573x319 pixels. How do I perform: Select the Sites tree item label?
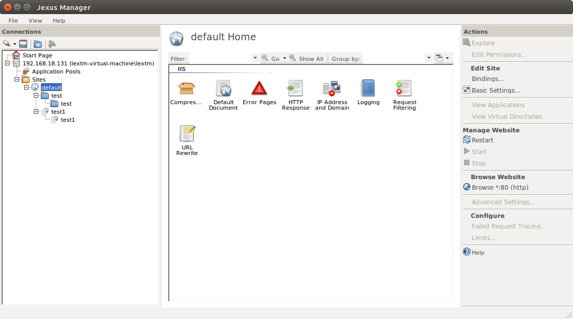[x=39, y=79]
